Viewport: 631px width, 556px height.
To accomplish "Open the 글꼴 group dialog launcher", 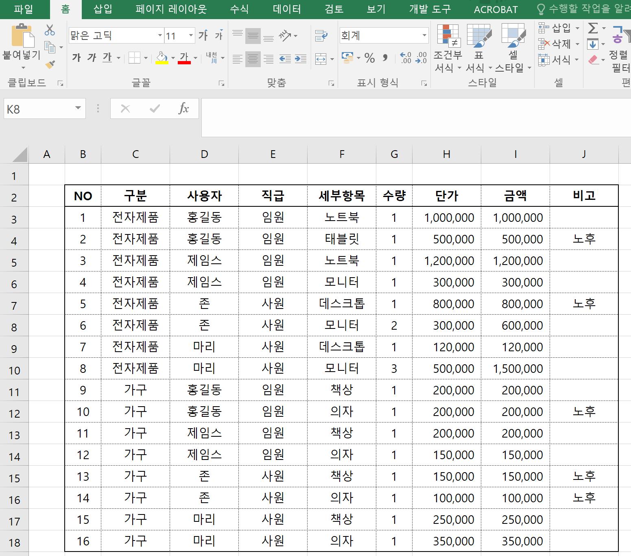I will click(222, 83).
